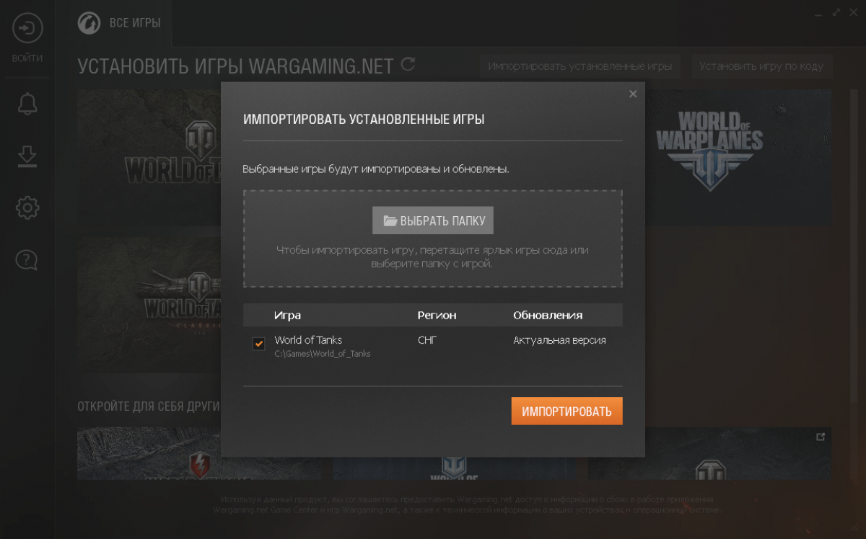Screen dimensions: 866x539
Task: Click the login arrow icon above ВОЙТИ
Action: coord(27,29)
